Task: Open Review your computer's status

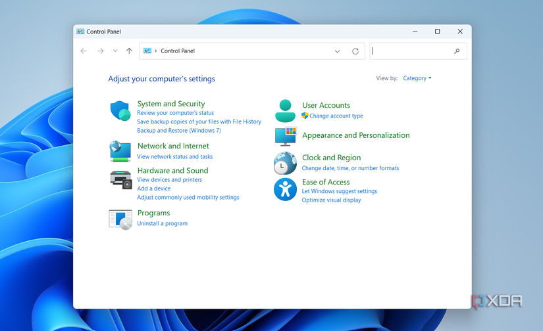Action: tap(175, 113)
